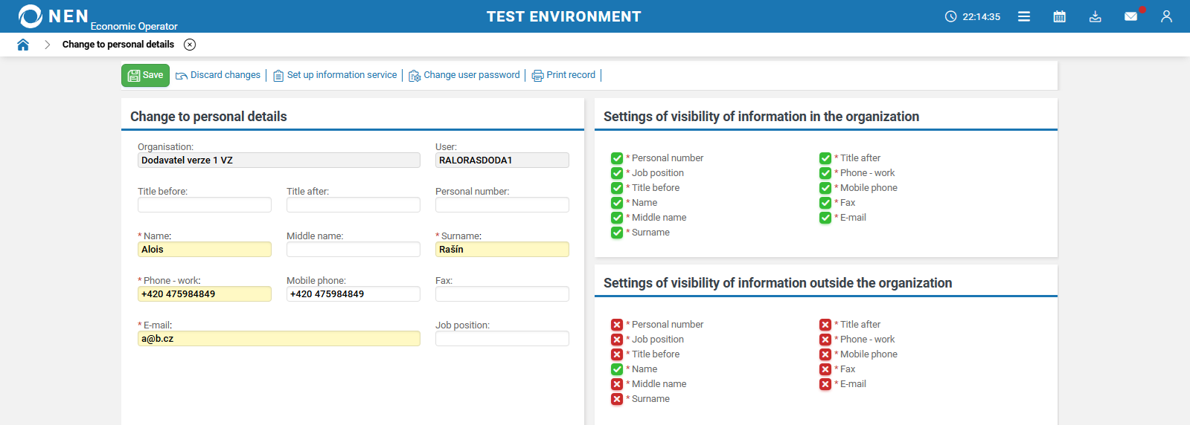1190x425 pixels.
Task: Open the hamburger menu icon
Action: (1024, 16)
